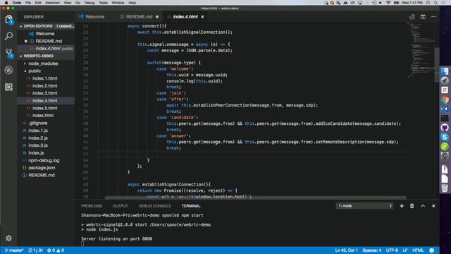Screen dimensions: 451x254
Task: Kill the terminal with trash icon
Action: [412, 206]
